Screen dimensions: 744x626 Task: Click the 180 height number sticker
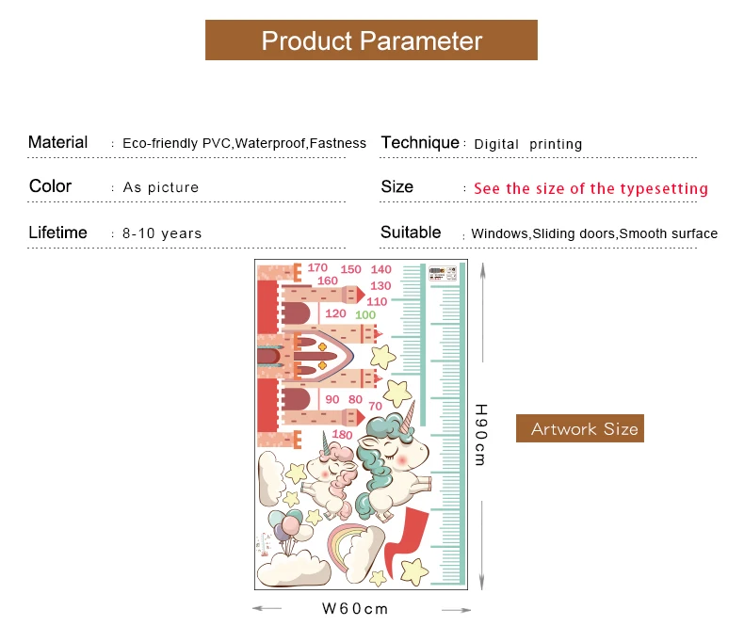342,434
